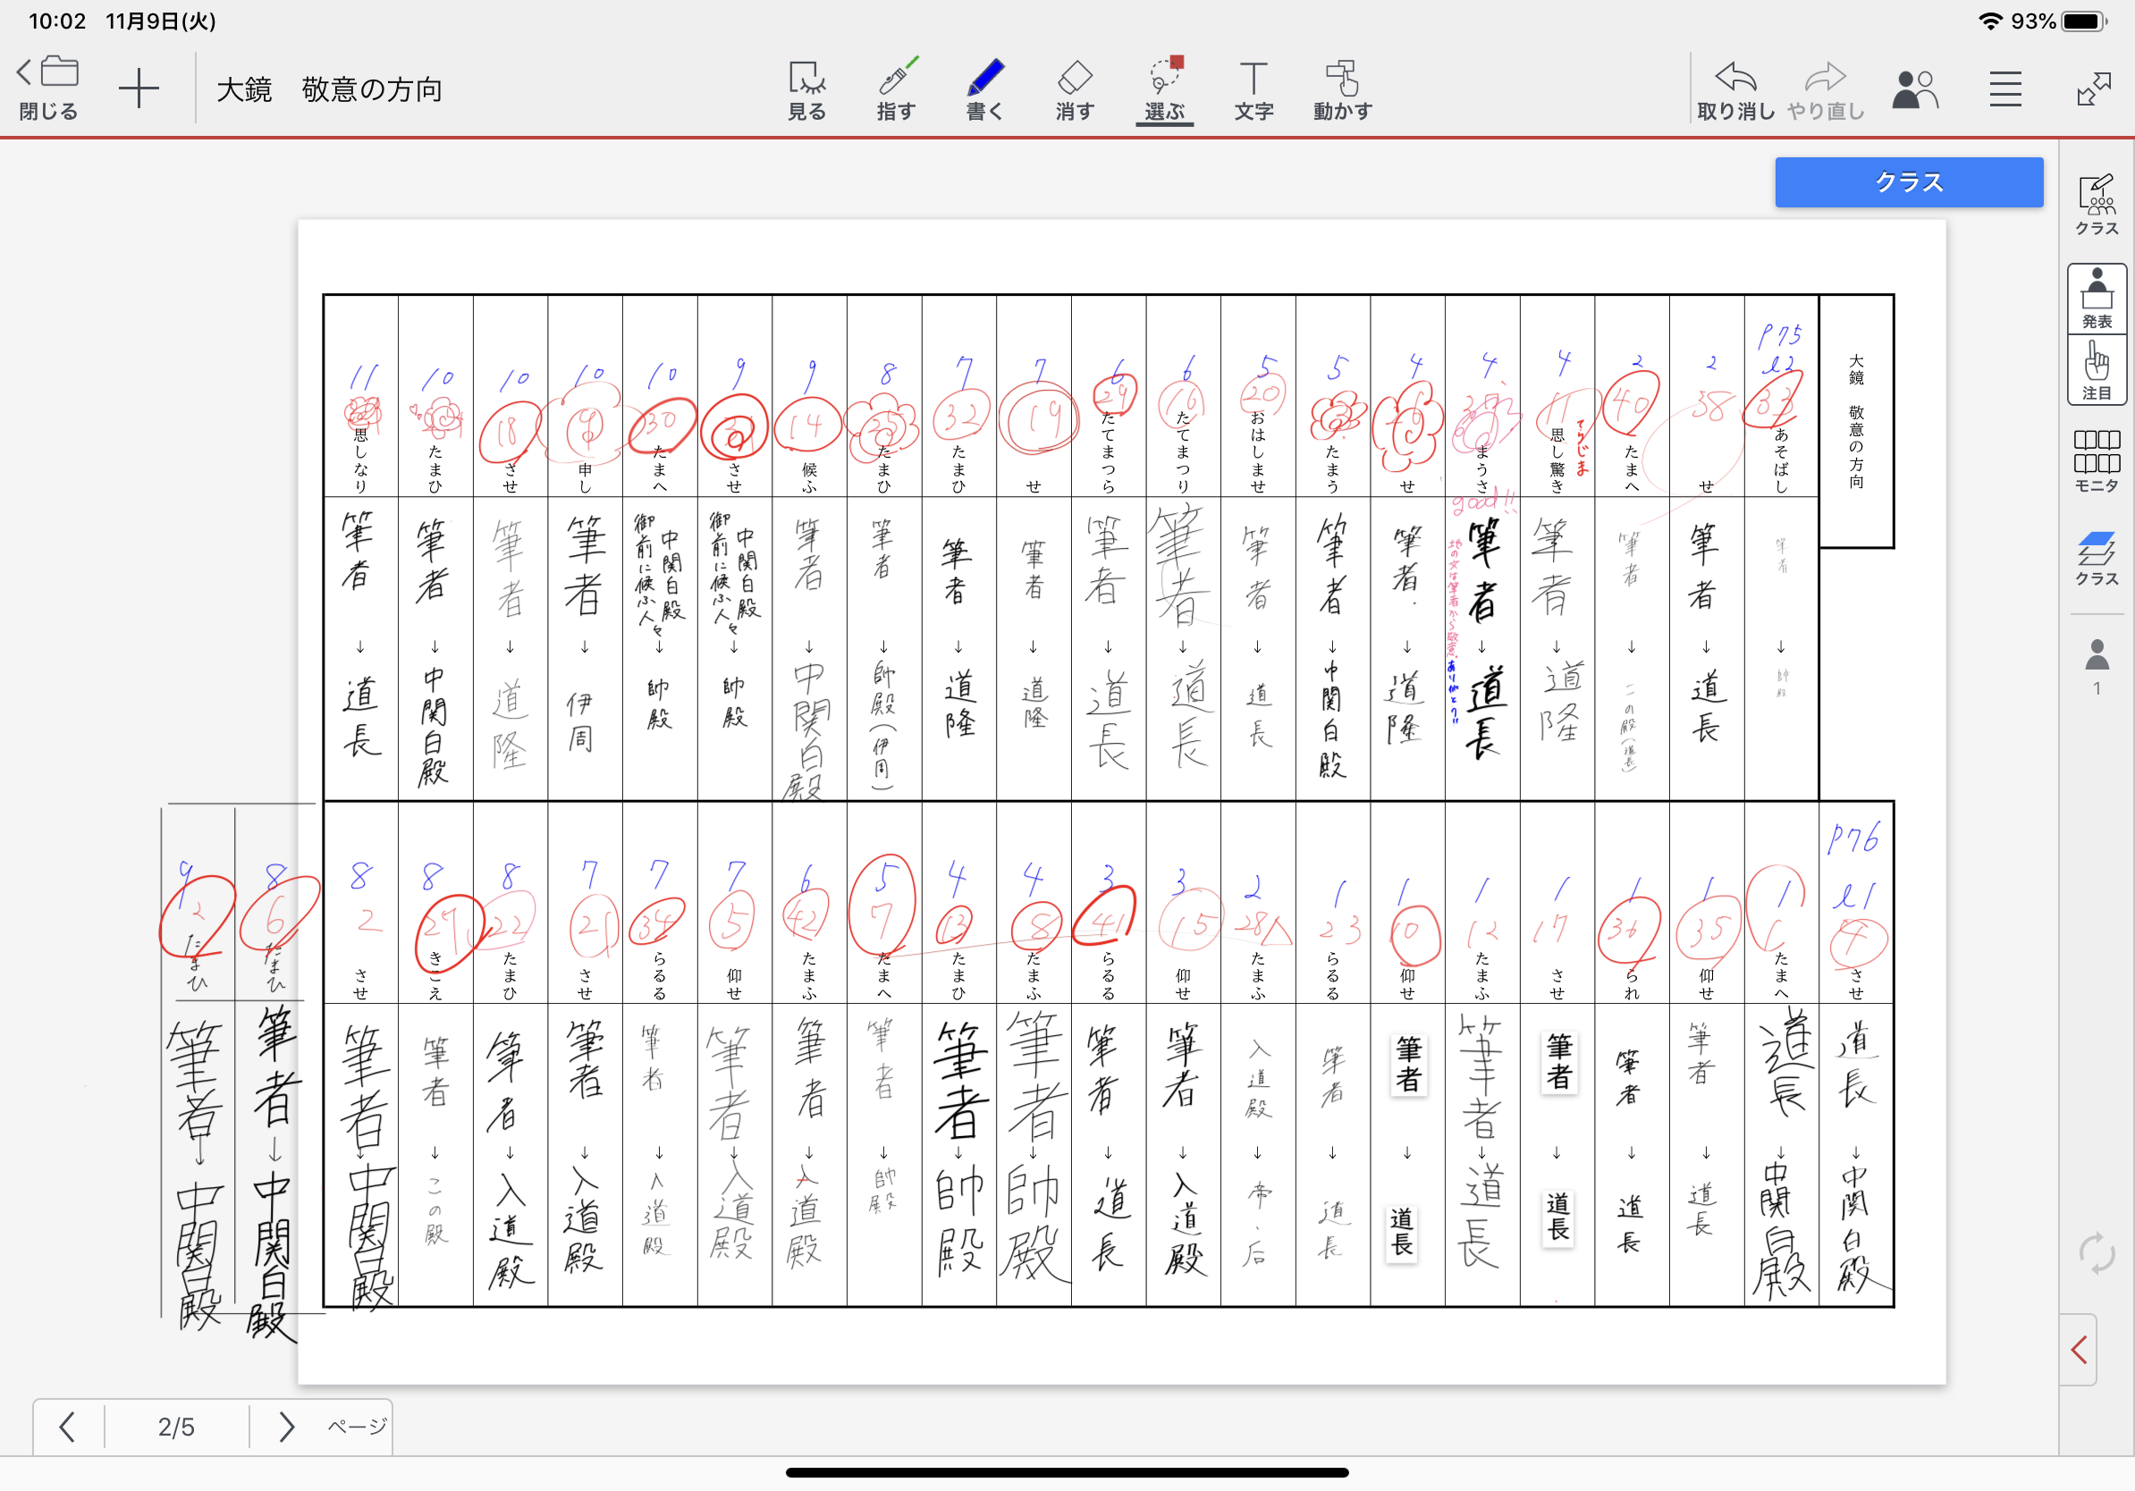Viewport: 2135px width, 1491px height.
Task: Open the participants people icon
Action: click(1915, 90)
